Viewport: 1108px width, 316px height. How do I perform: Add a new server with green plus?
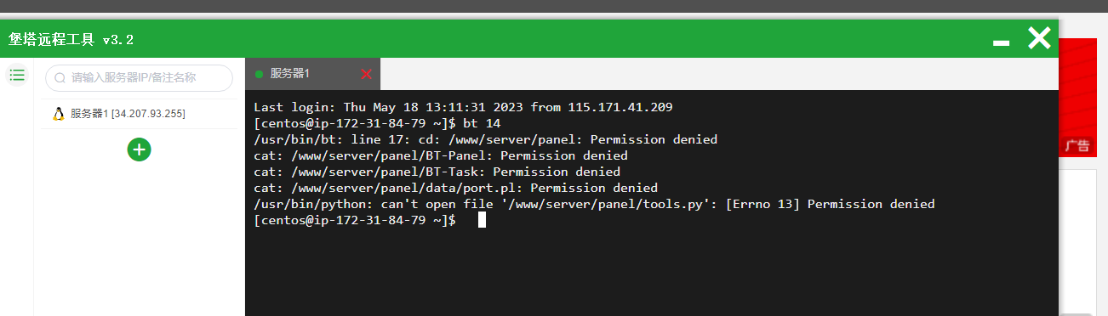pyautogui.click(x=140, y=150)
